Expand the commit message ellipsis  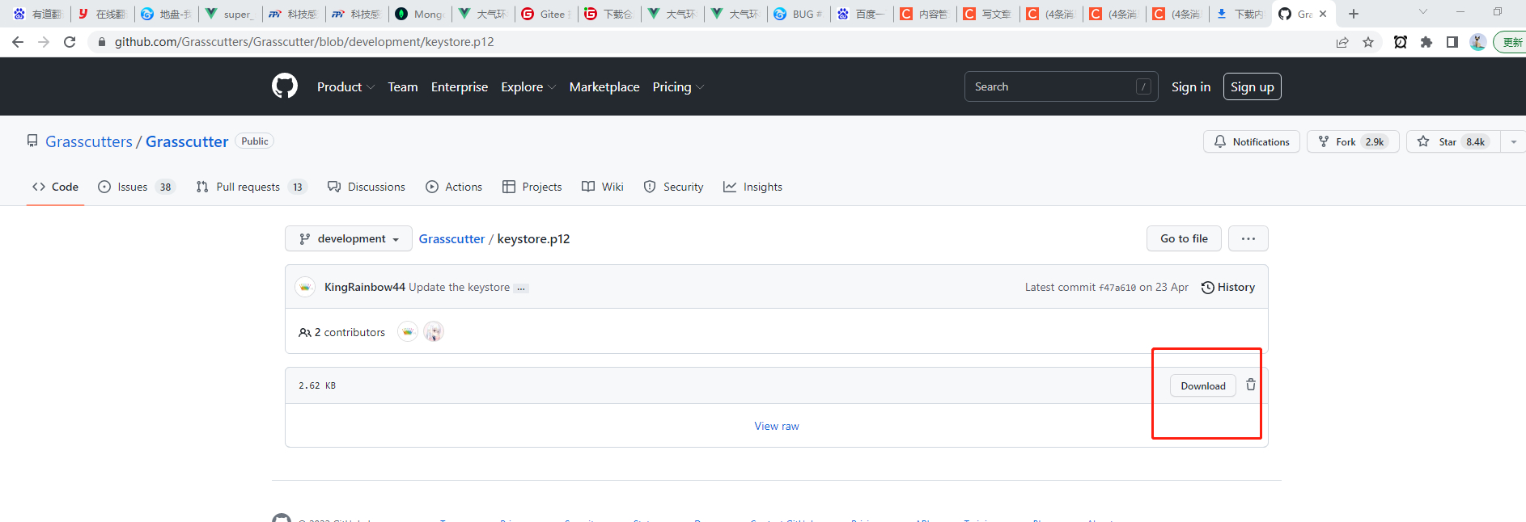[521, 288]
